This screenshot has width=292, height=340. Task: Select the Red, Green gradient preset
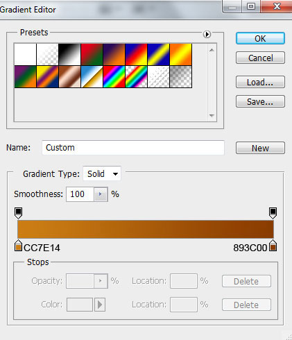coord(92,54)
